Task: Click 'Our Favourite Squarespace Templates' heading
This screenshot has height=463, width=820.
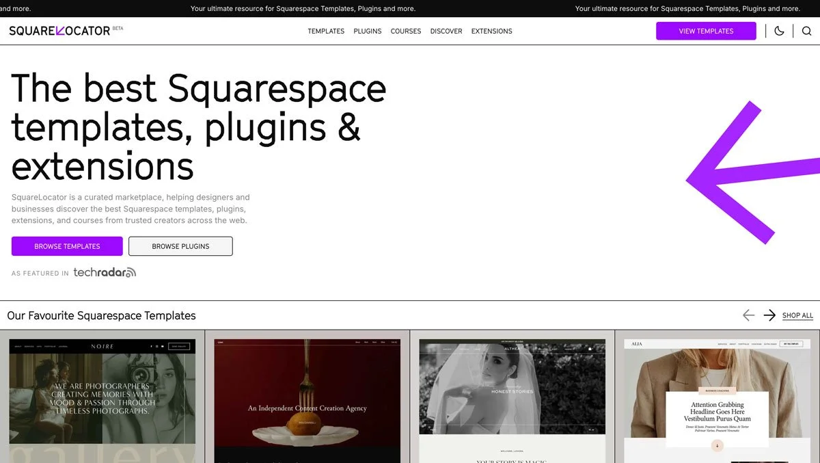Action: tap(101, 315)
